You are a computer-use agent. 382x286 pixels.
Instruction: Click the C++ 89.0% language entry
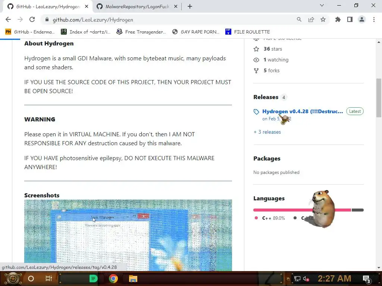[273, 218]
